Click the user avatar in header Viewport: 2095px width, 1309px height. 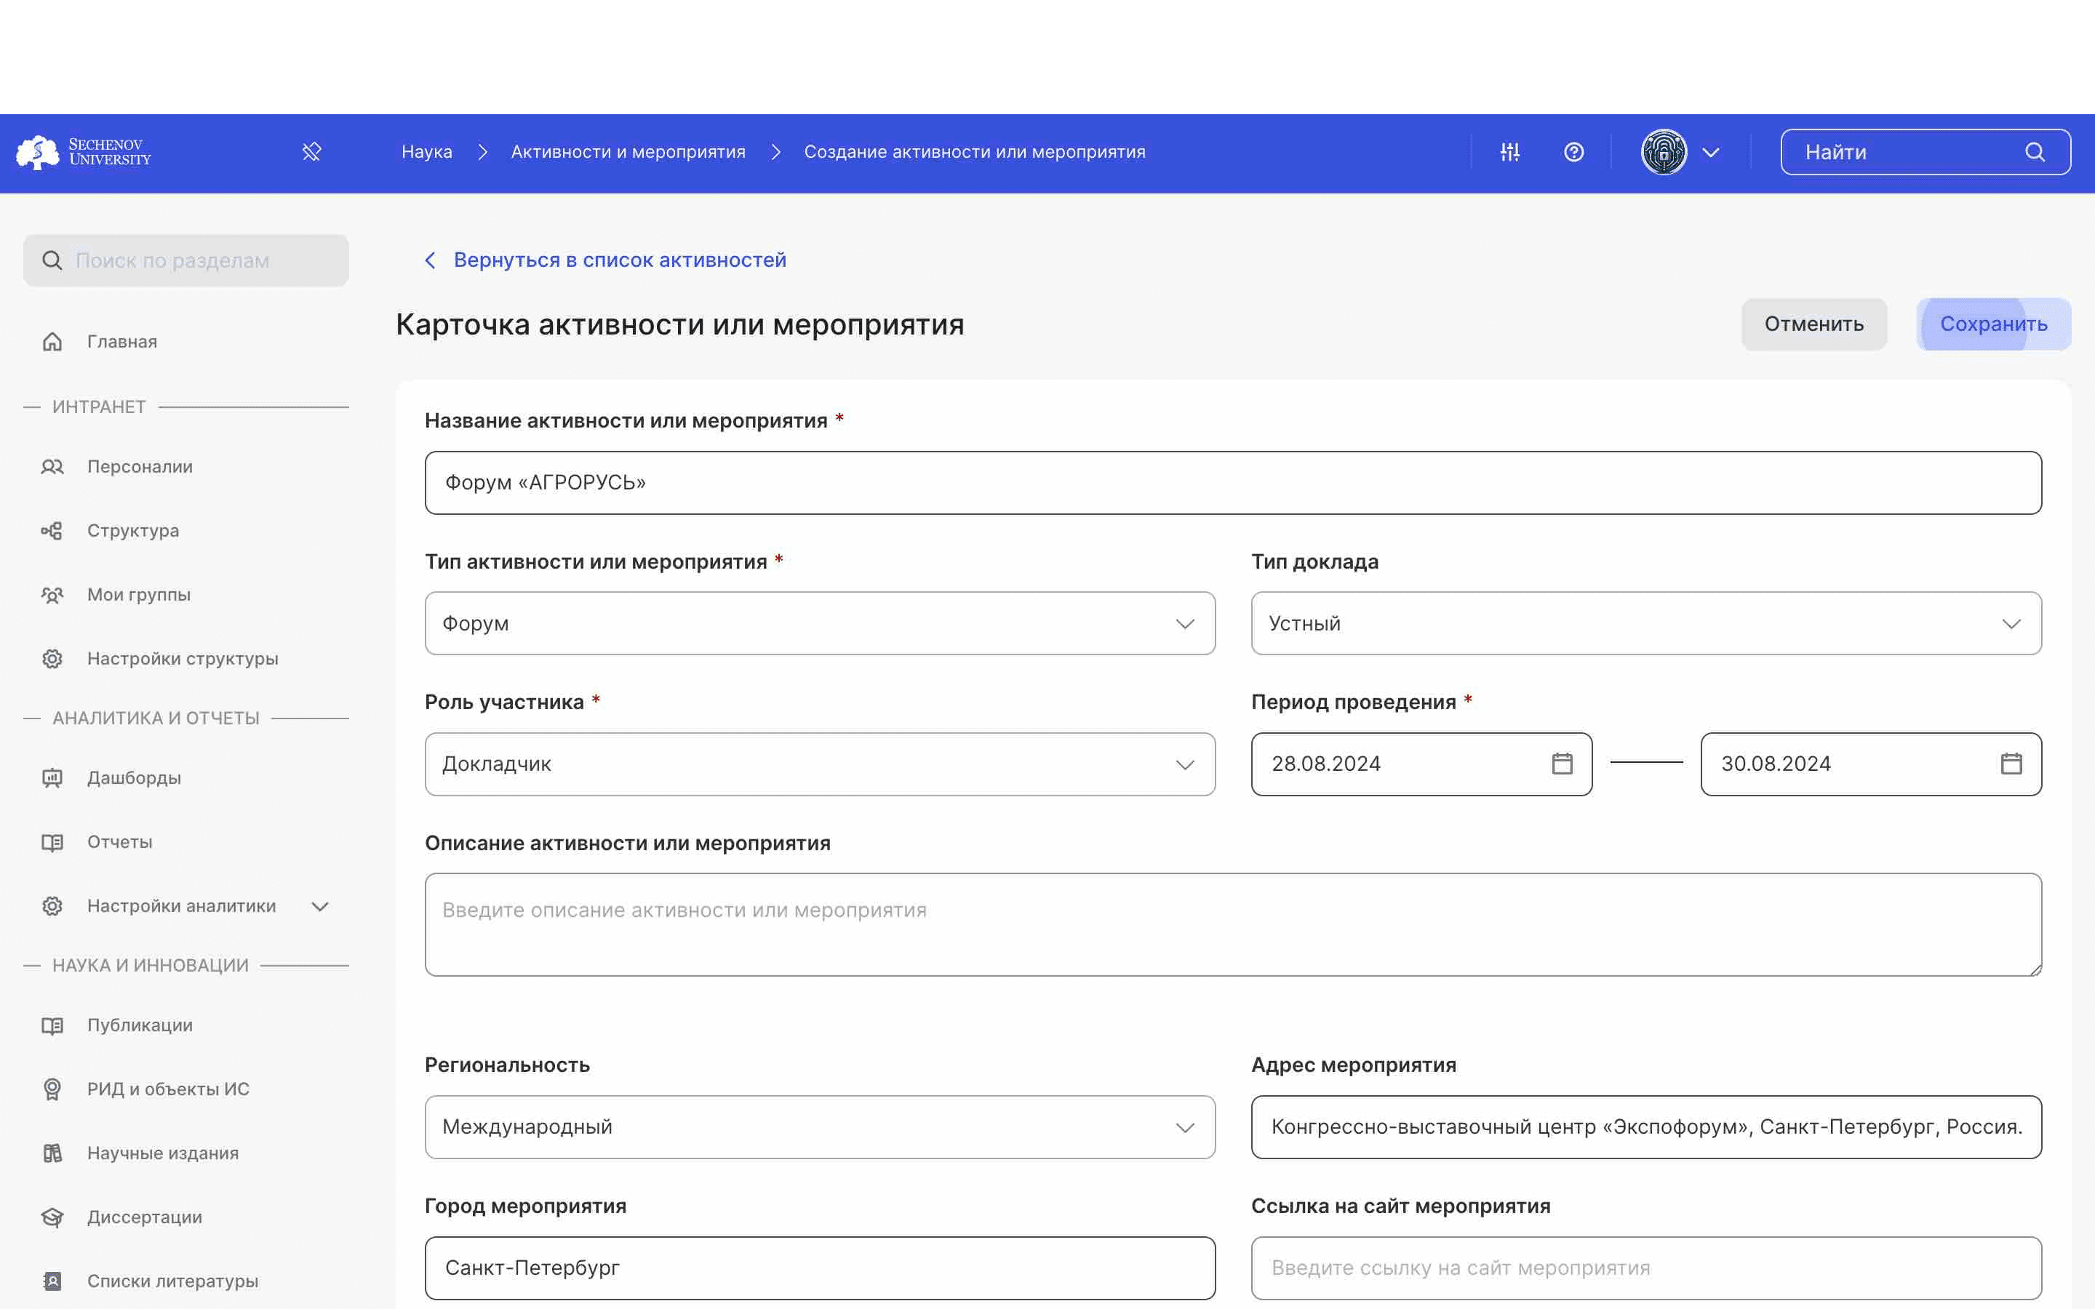point(1664,153)
